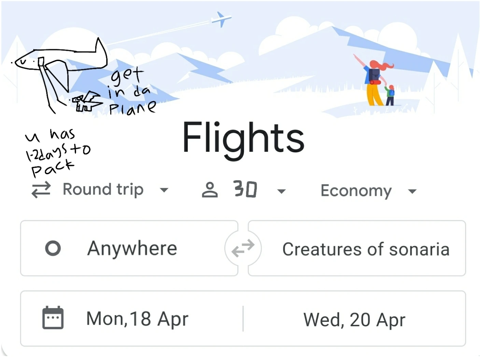Pick the Wed, 20 Apr return date
The image size is (480, 357).
(x=354, y=320)
